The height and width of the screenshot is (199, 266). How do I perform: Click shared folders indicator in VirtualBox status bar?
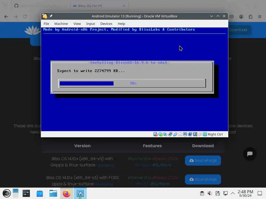(180, 134)
